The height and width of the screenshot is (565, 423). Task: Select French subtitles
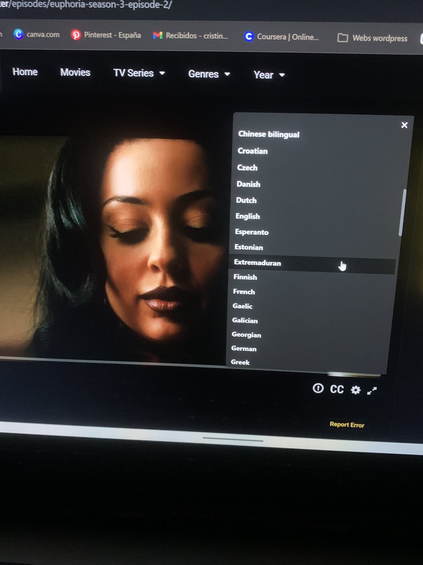pos(244,292)
